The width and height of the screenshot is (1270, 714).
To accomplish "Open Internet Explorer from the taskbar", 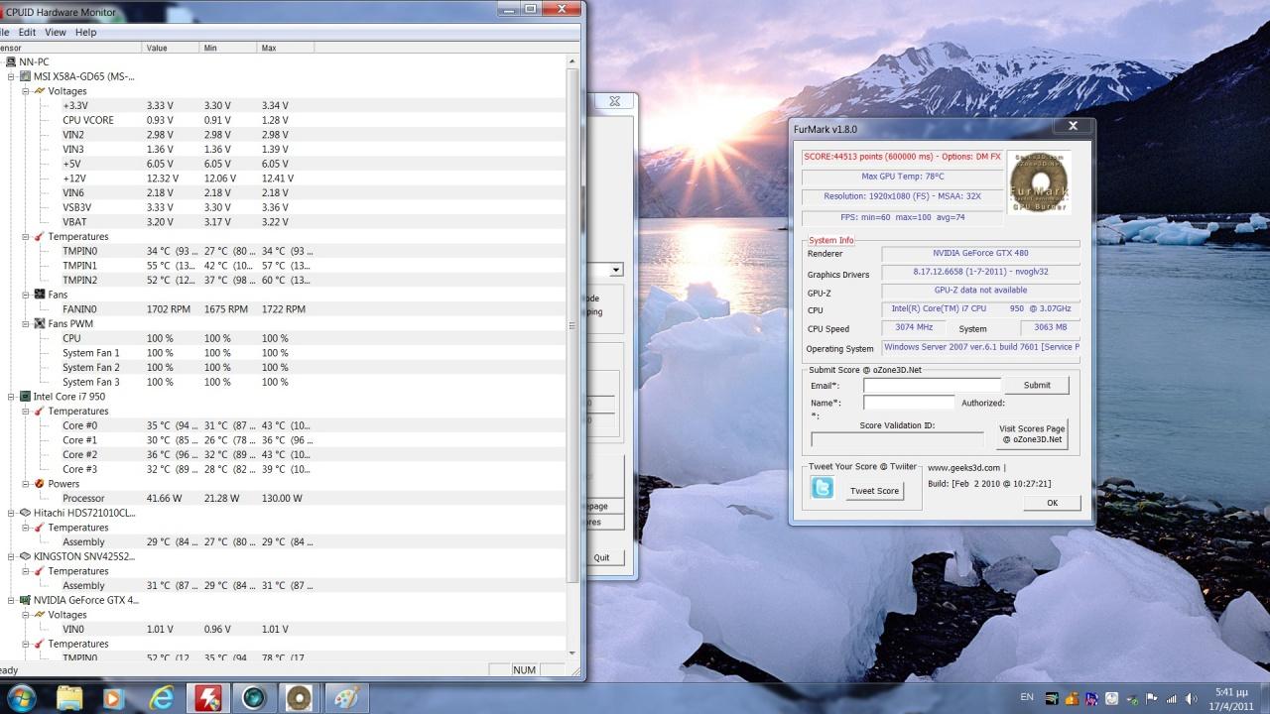I will pos(162,697).
